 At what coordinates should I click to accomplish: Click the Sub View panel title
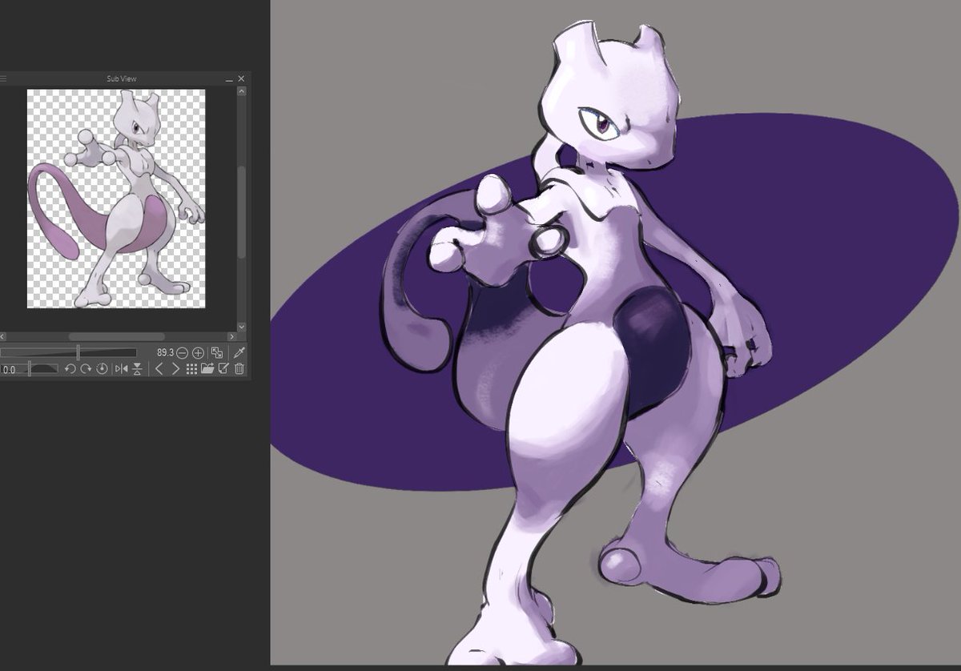[122, 78]
